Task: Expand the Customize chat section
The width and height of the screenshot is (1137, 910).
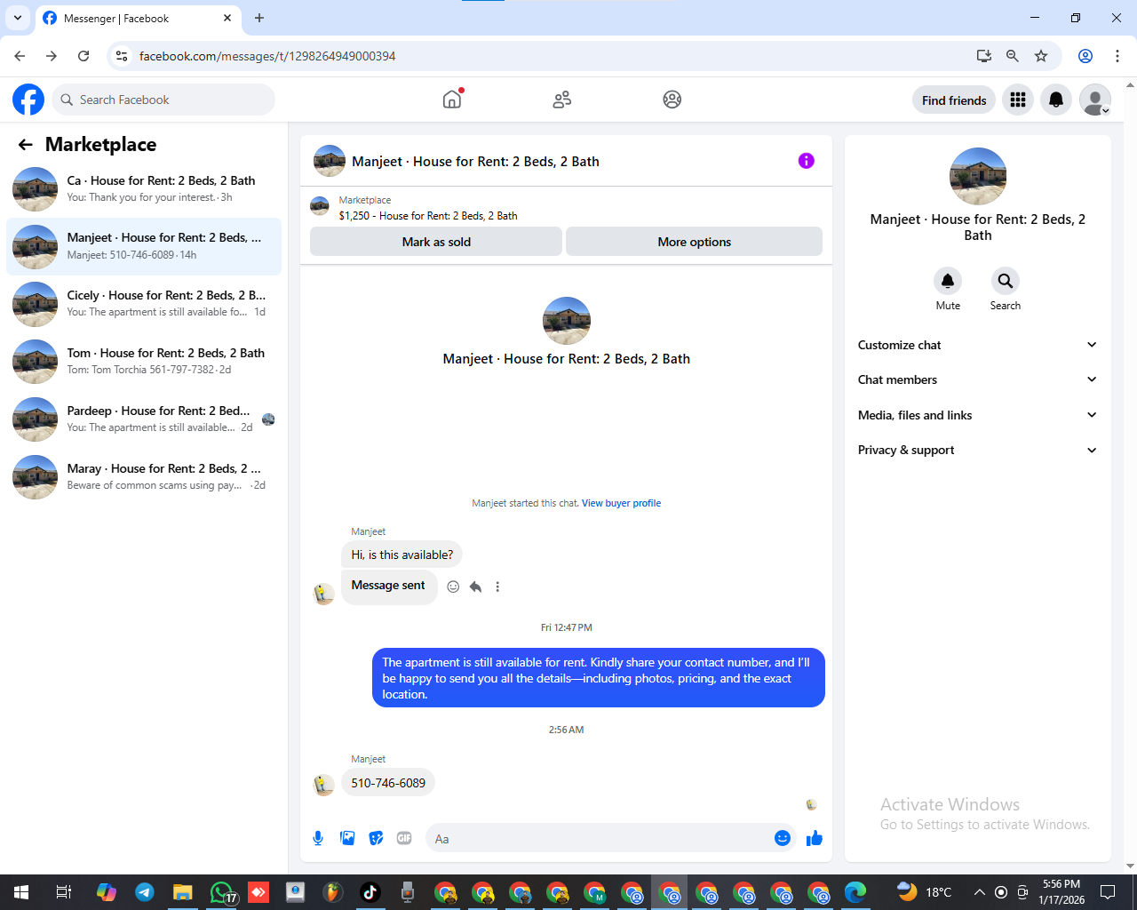Action: click(977, 345)
